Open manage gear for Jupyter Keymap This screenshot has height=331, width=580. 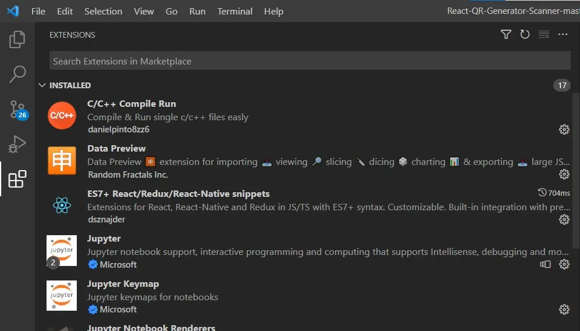(x=564, y=309)
